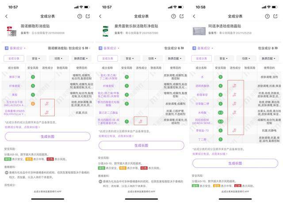
Task: Tap the share icon in middle screen header
Action: 182,16
